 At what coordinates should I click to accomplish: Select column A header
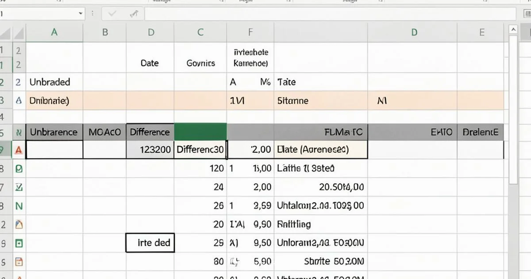click(54, 32)
